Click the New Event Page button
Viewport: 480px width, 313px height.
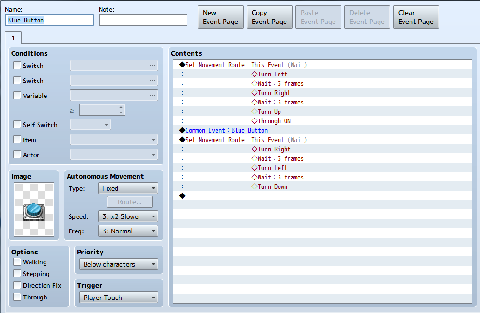tap(220, 17)
